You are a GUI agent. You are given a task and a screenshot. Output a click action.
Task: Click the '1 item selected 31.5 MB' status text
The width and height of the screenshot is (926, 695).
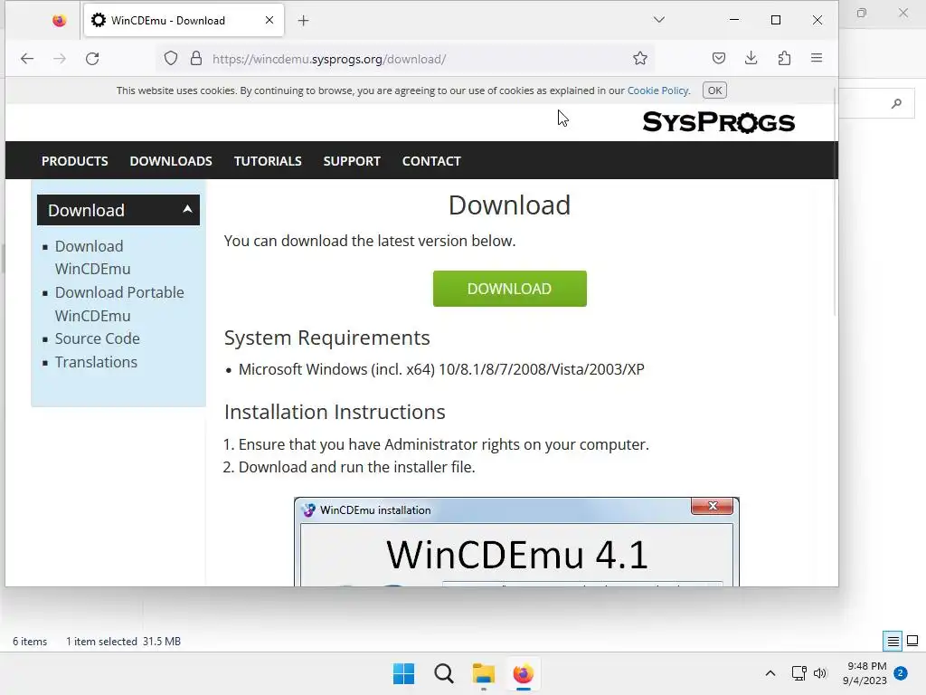click(123, 642)
